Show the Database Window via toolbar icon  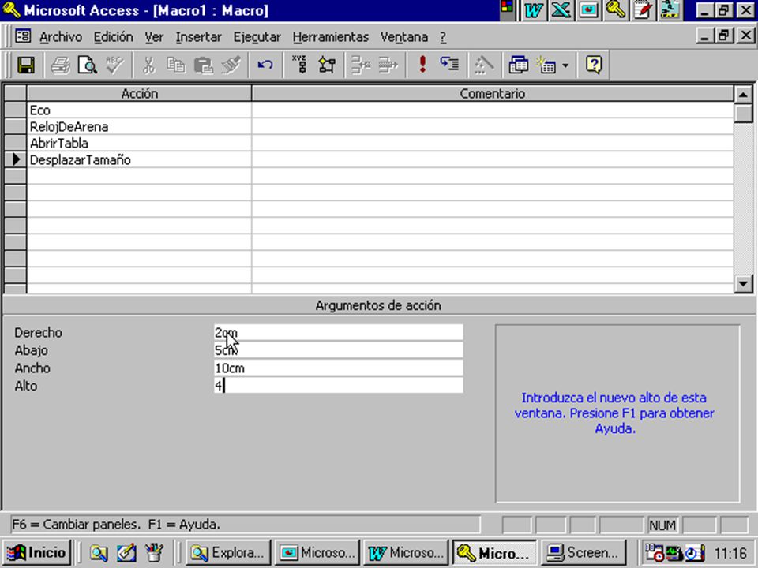tap(518, 65)
